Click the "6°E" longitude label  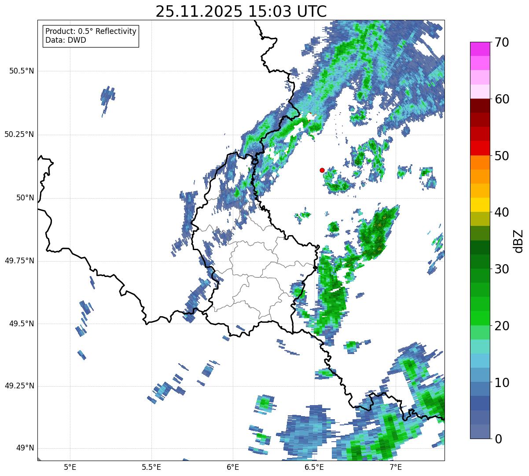point(233,467)
